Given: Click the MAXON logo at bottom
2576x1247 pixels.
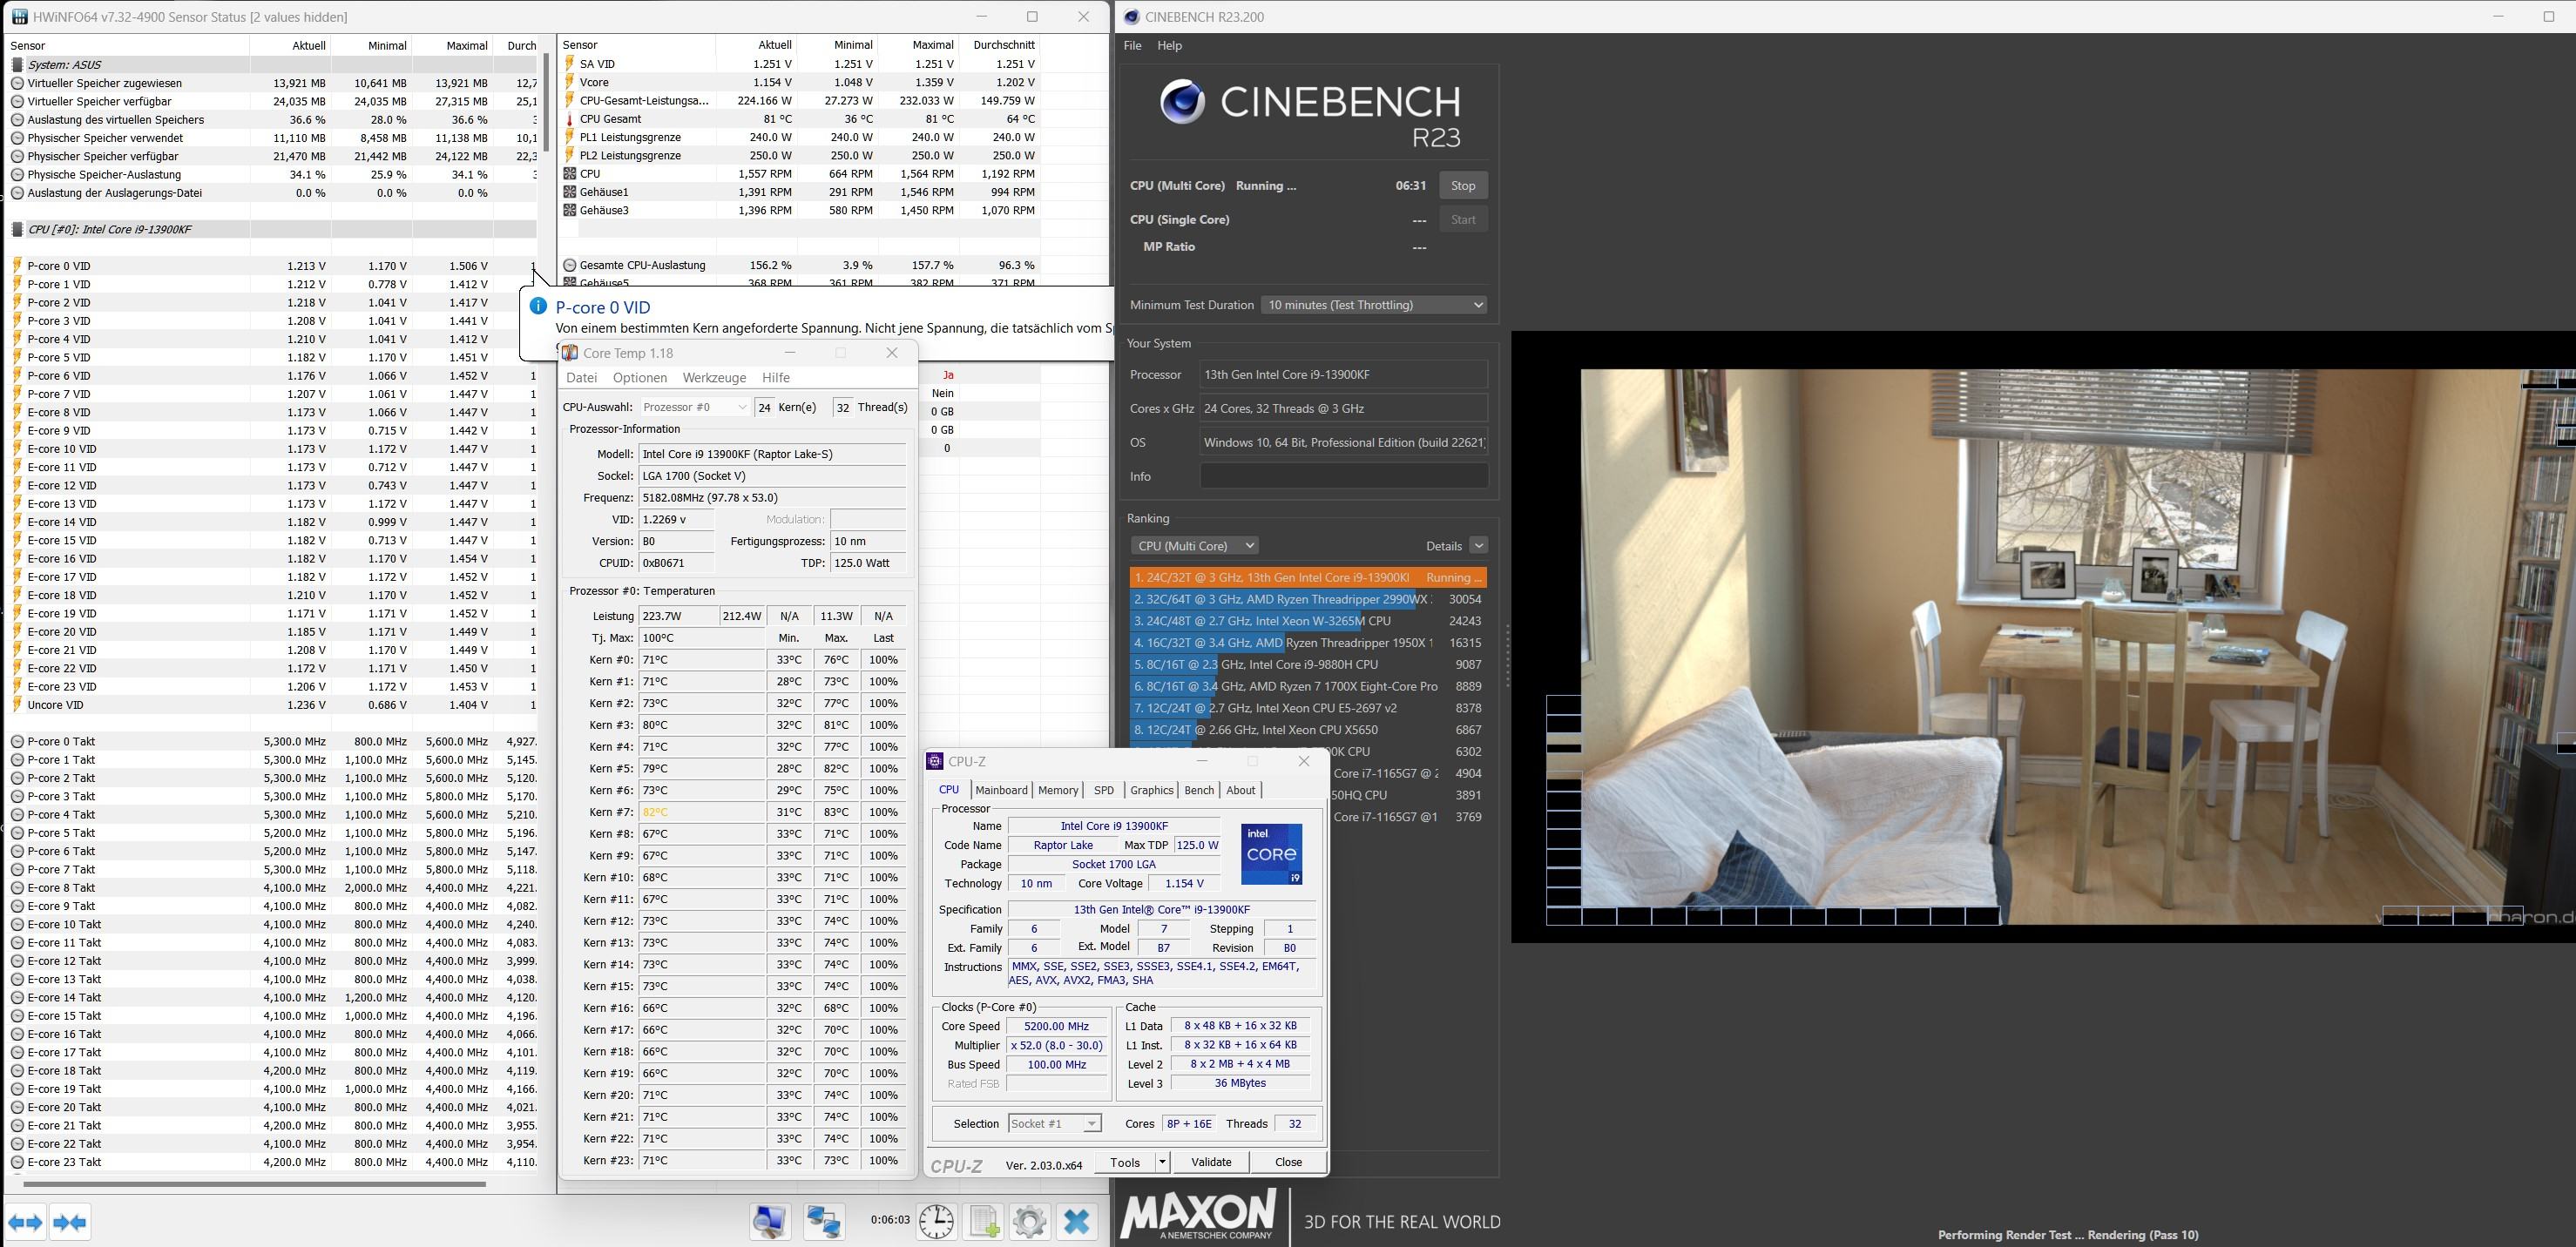Looking at the screenshot, I should pos(1197,1215).
